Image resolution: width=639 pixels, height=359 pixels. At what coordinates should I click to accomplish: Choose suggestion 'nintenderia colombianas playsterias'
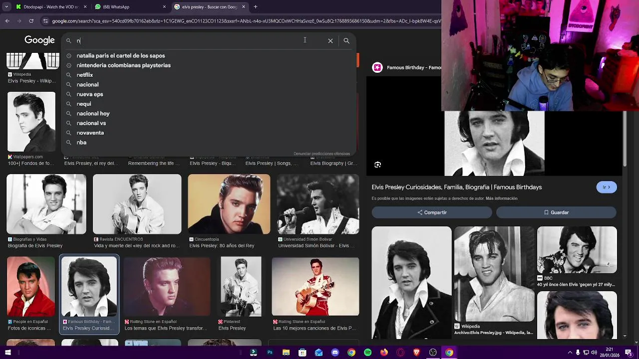pos(124,65)
